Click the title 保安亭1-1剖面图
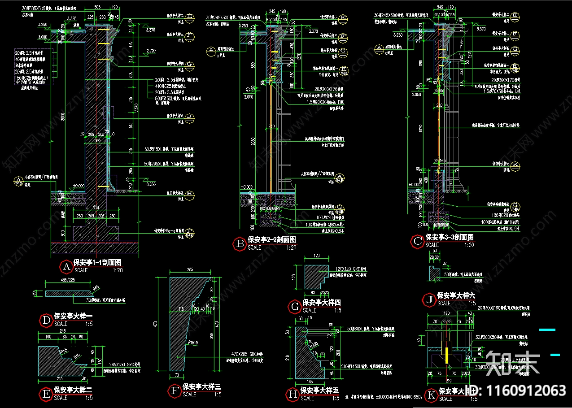Image resolution: width=572 pixels, height=408 pixels. 97,262
